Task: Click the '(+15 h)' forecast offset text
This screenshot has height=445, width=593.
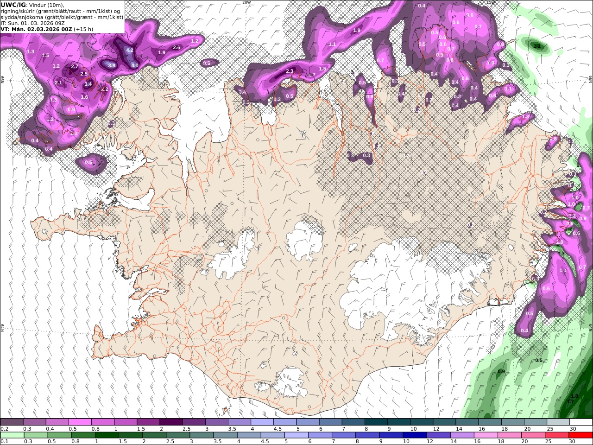Action: coord(83,29)
